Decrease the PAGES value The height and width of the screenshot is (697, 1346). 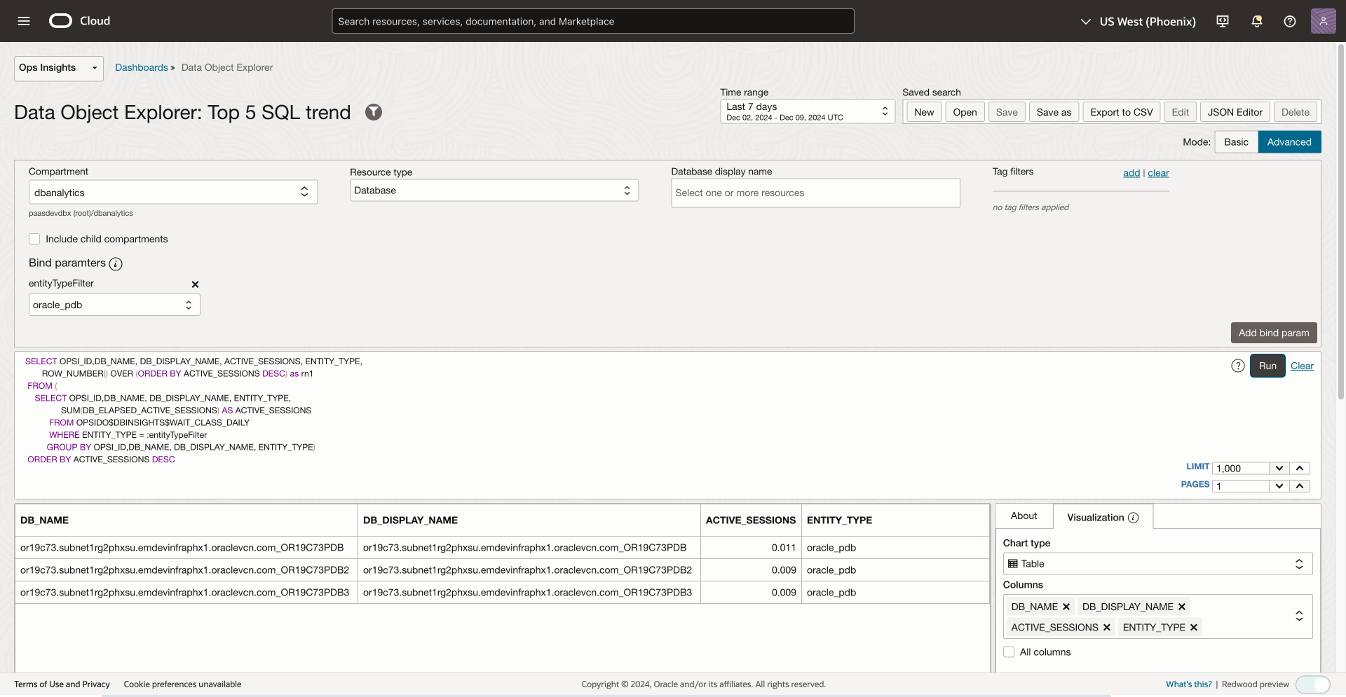[x=1279, y=485]
